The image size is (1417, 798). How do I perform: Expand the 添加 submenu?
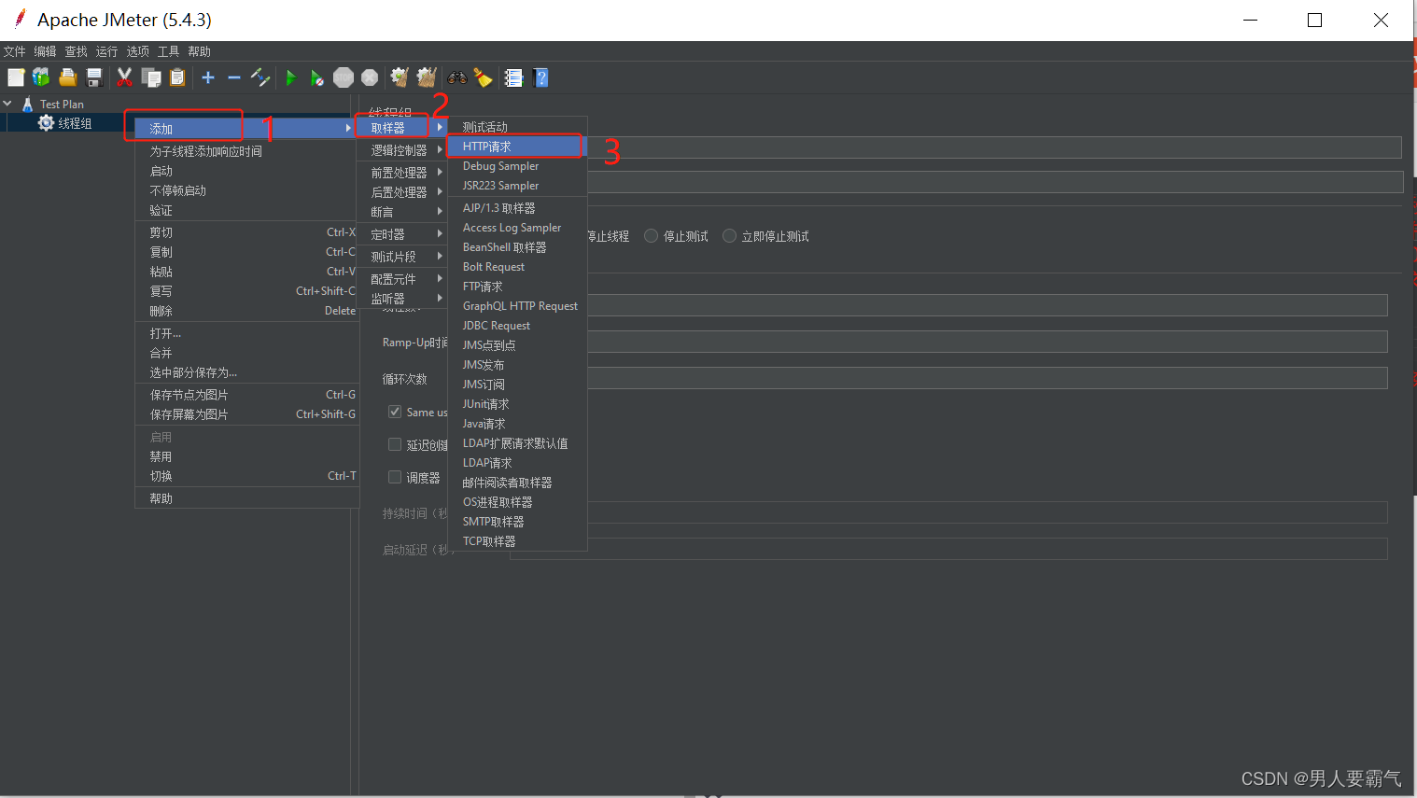point(246,128)
